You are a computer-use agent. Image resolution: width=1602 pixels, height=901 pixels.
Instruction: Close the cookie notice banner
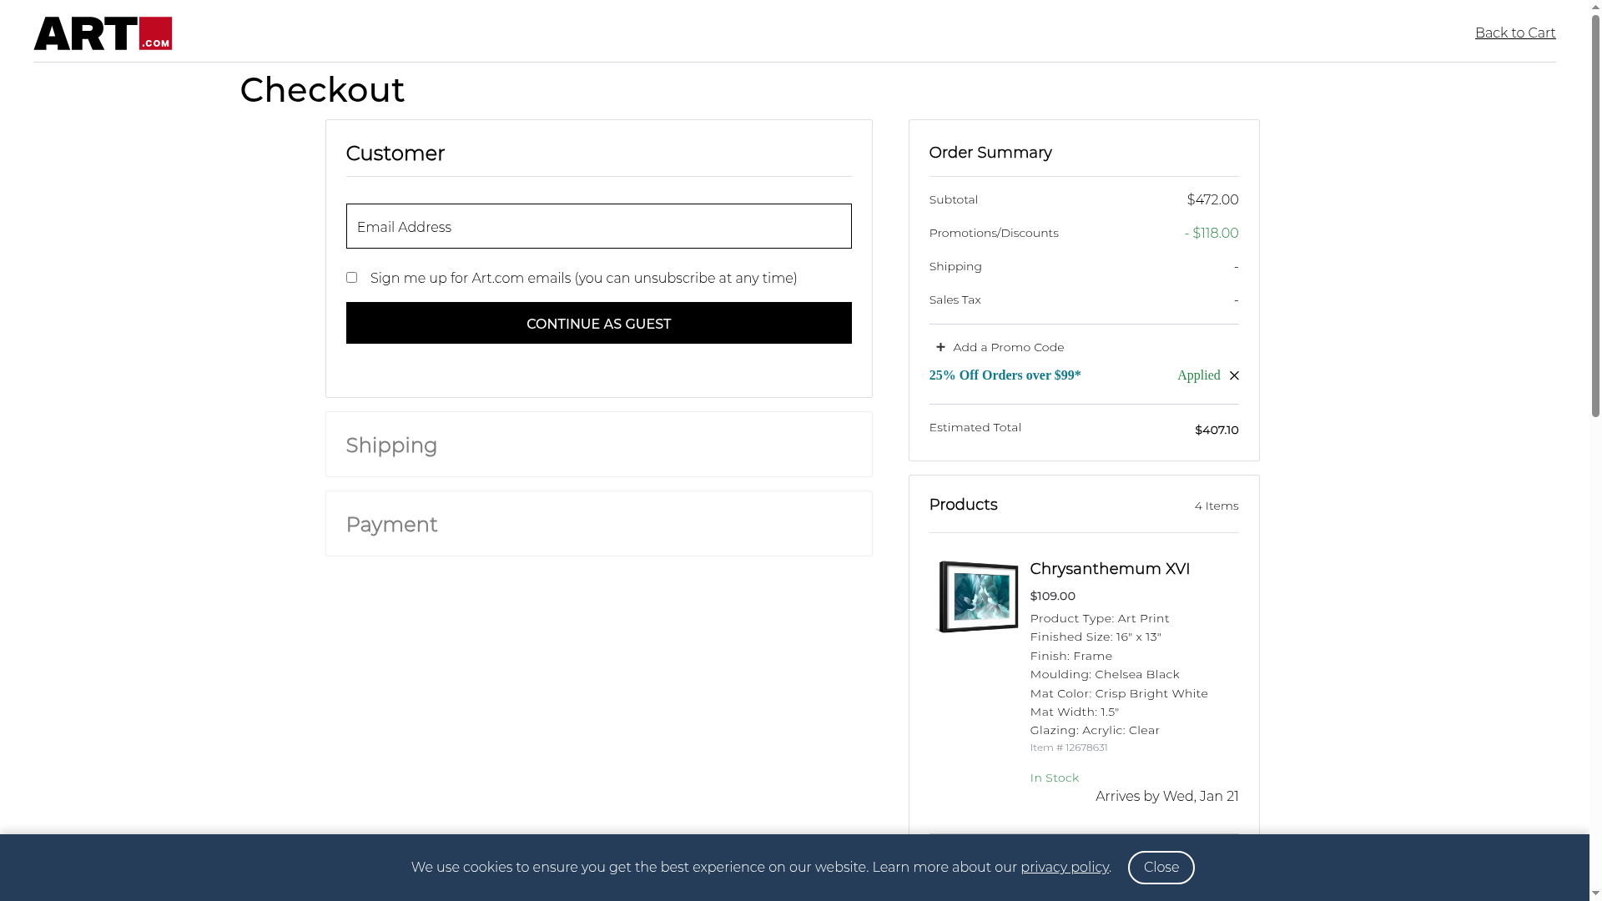click(x=1161, y=868)
